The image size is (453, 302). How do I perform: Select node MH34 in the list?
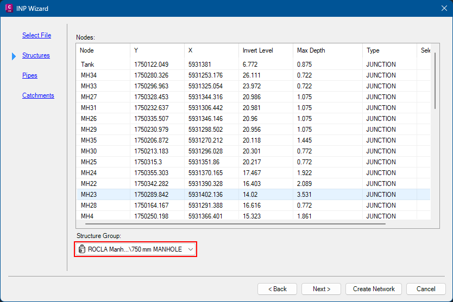click(x=253, y=75)
